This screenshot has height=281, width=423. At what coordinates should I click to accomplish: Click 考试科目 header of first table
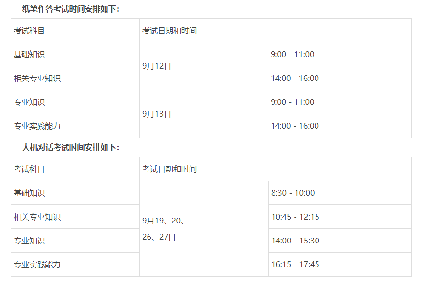[29, 31]
